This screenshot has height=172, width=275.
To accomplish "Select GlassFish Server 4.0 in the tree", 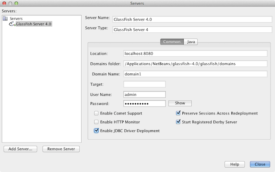I will [x=34, y=24].
